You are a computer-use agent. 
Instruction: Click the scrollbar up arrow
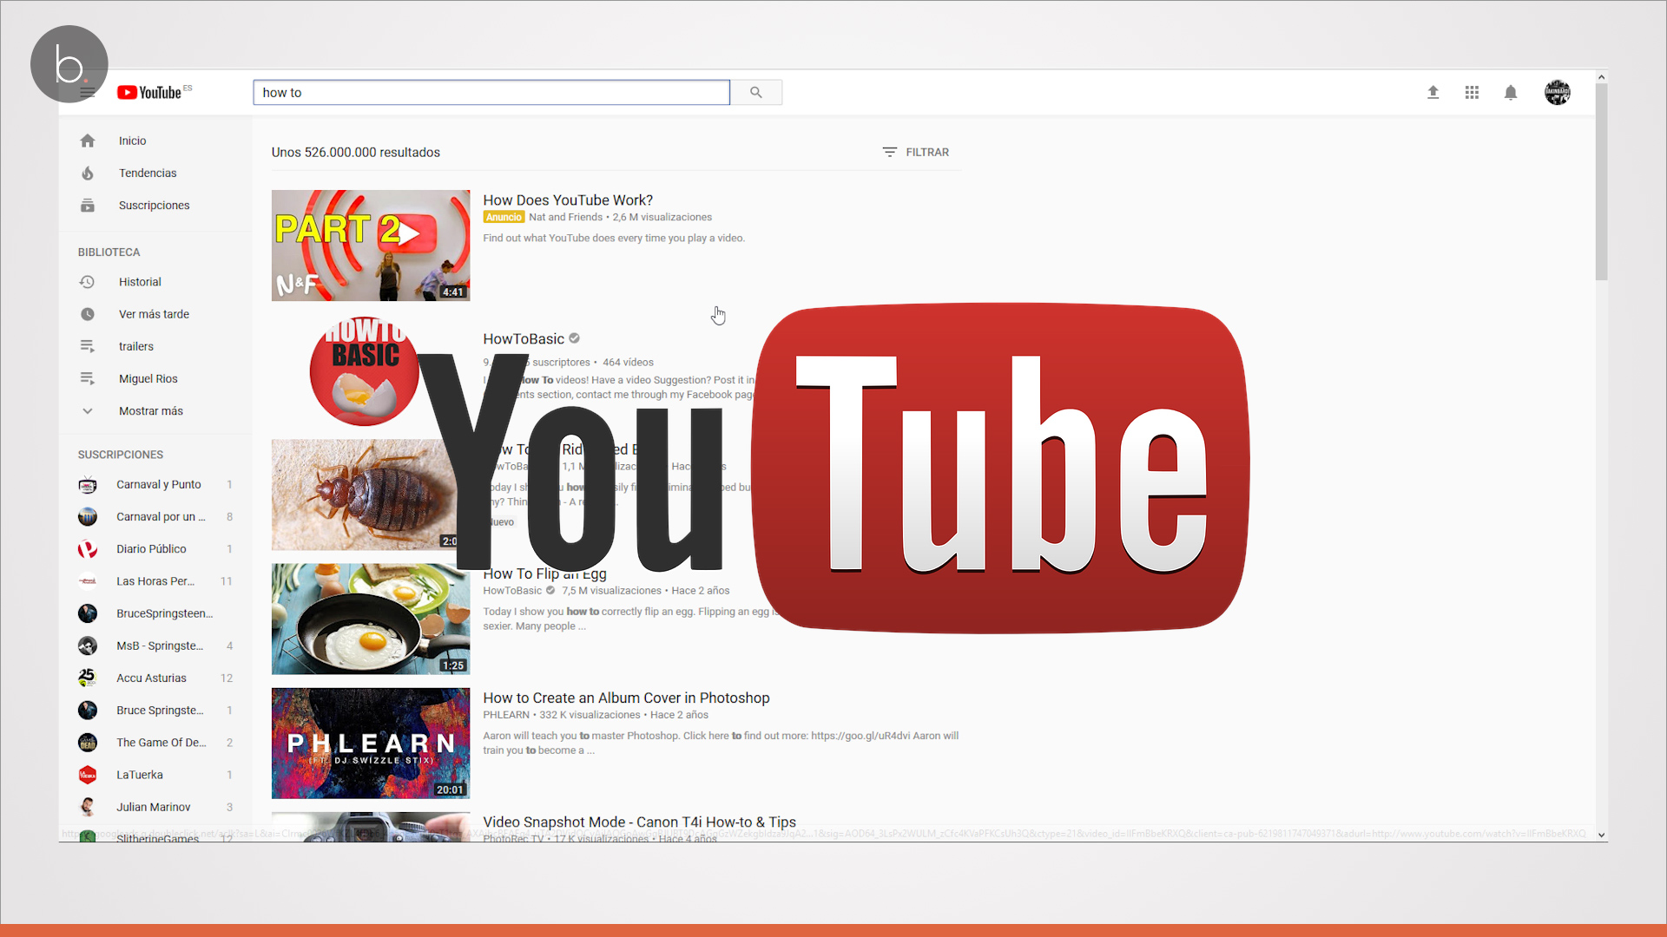(x=1601, y=77)
